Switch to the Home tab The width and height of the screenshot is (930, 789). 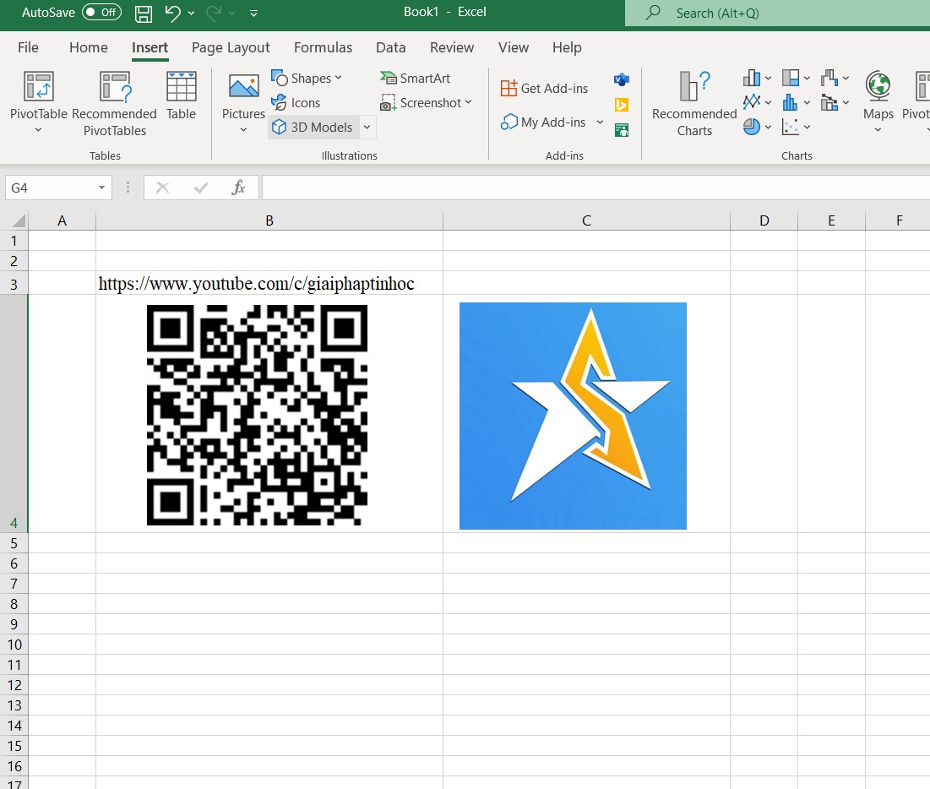(89, 47)
